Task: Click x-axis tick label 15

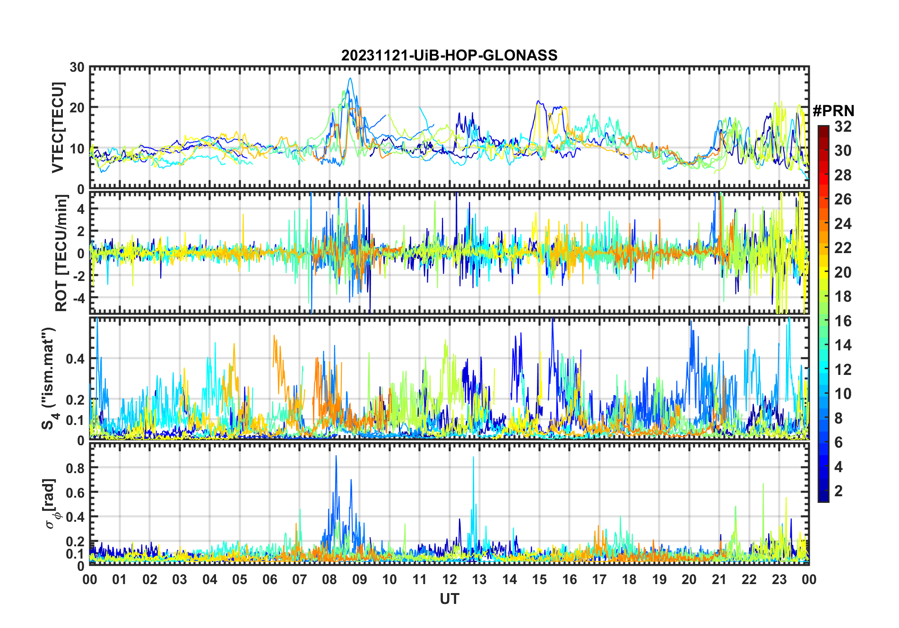Action: click(539, 579)
